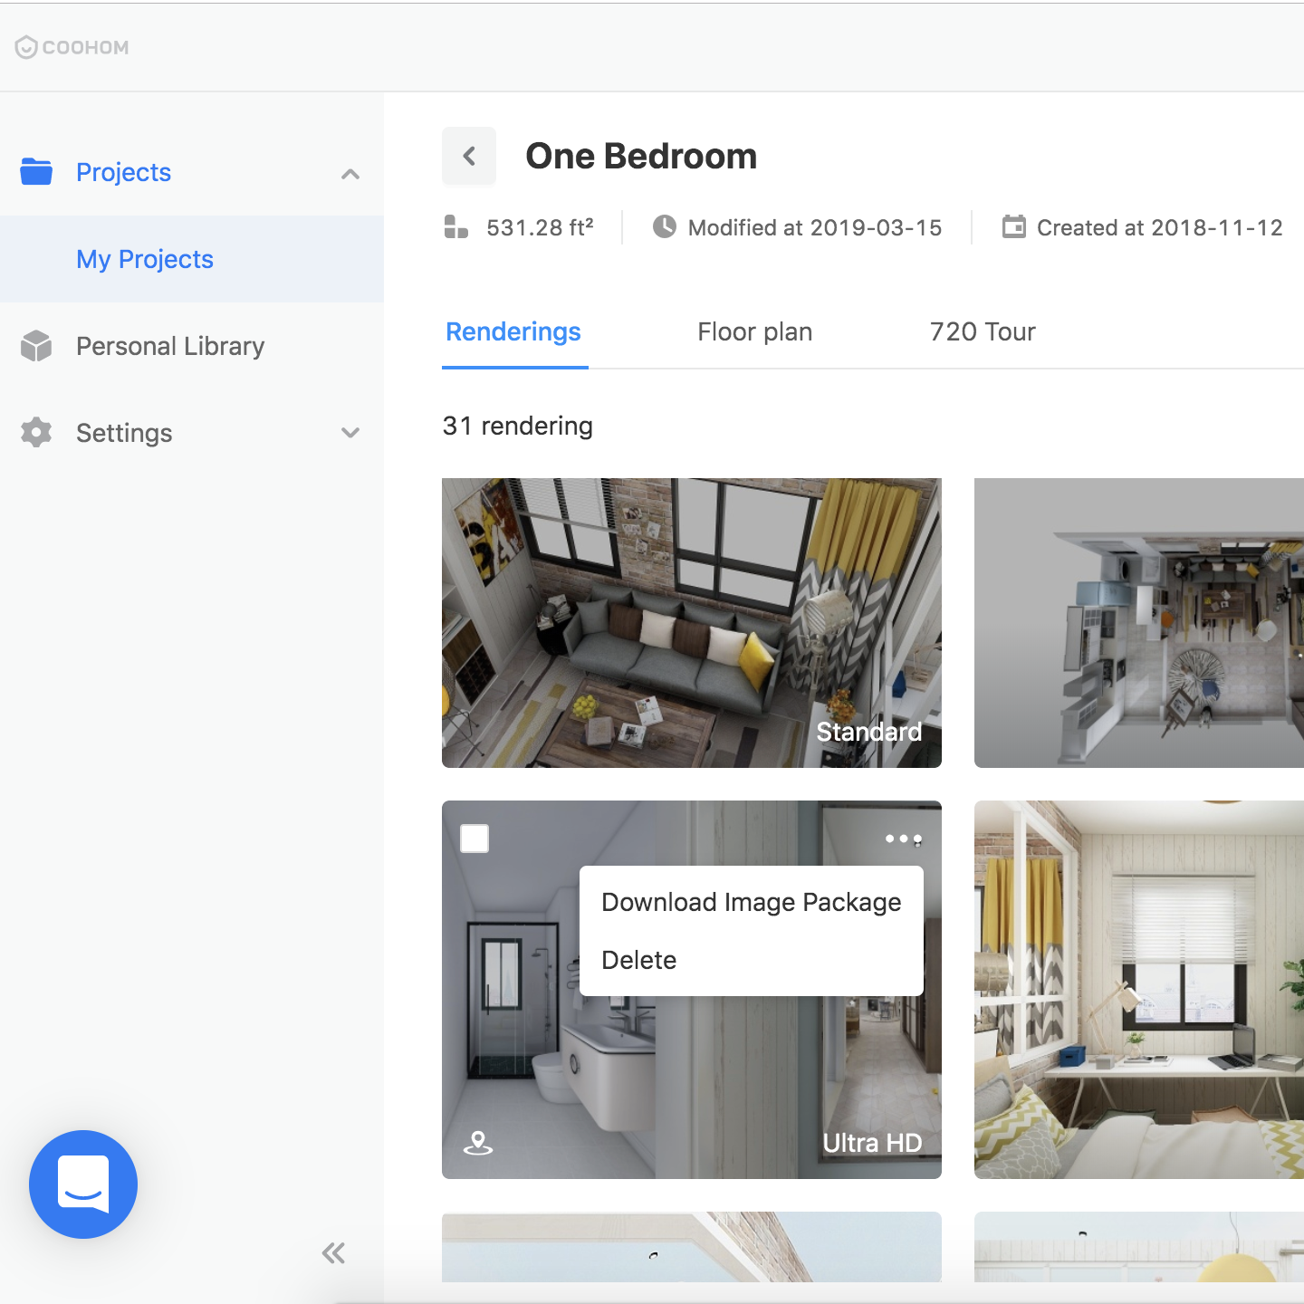Collapse the Projects section chevron
The image size is (1304, 1304).
(350, 174)
